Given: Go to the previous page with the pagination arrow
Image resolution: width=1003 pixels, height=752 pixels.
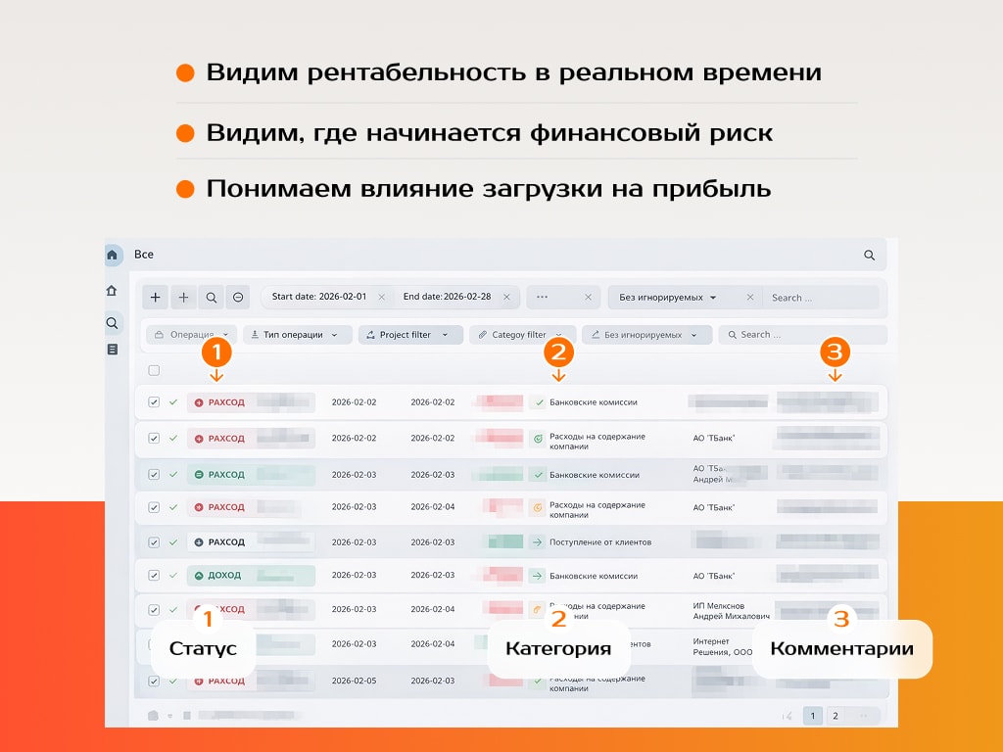Looking at the screenshot, I should [x=787, y=716].
